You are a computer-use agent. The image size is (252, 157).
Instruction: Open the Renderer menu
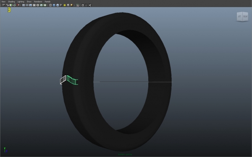click(x=38, y=2)
